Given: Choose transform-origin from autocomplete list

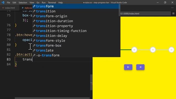Looking at the screenshot, I should point(76,16).
